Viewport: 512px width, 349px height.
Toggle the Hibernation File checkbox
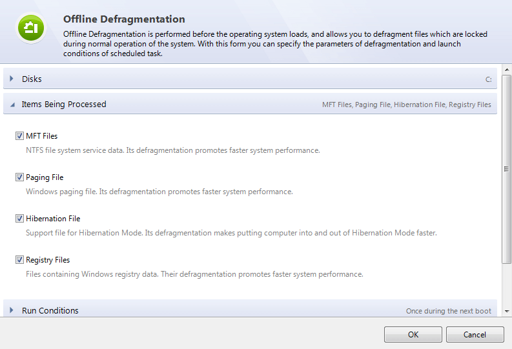20,219
